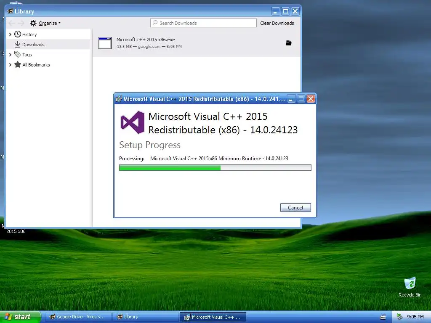Click the 9:05 PM clock
This screenshot has height=323, width=431.
[x=415, y=317]
